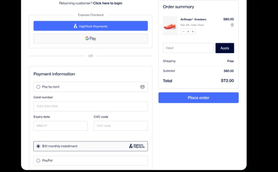
Task: Click the Hightech Payments logo on installment option
Action: [137, 146]
